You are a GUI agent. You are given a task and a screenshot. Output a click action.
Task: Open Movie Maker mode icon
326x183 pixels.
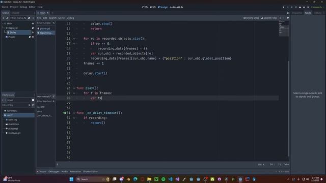pyautogui.click(x=308, y=7)
